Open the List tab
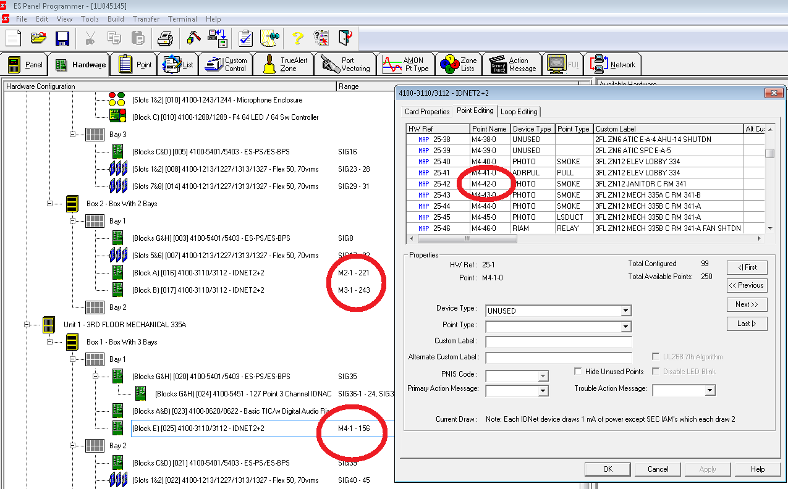 click(178, 65)
